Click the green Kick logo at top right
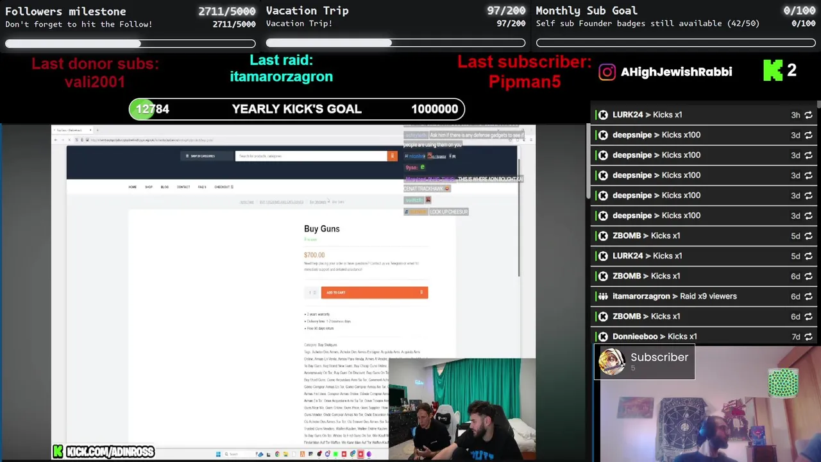The width and height of the screenshot is (821, 462). point(773,71)
